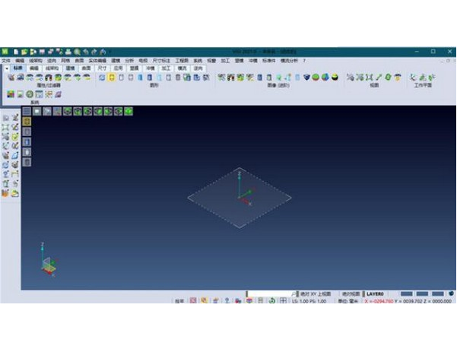Viewport: 457px width, 346px height.
Task: Open the 模流分析 menu
Action: tap(289, 61)
